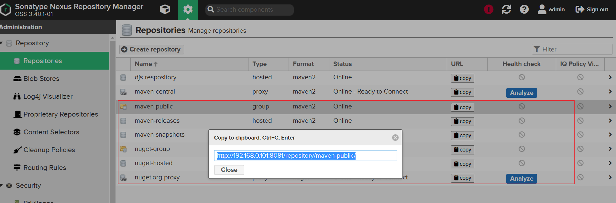Click the repositories Filter field
The height and width of the screenshot is (203, 616).
[572, 49]
